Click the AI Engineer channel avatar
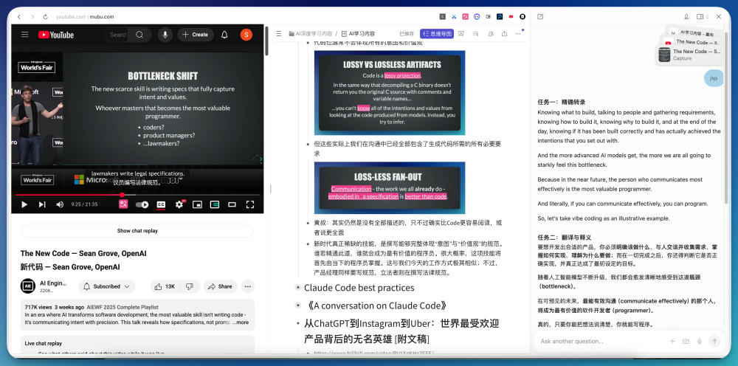Screen dimensions: 738x366 coord(28,286)
